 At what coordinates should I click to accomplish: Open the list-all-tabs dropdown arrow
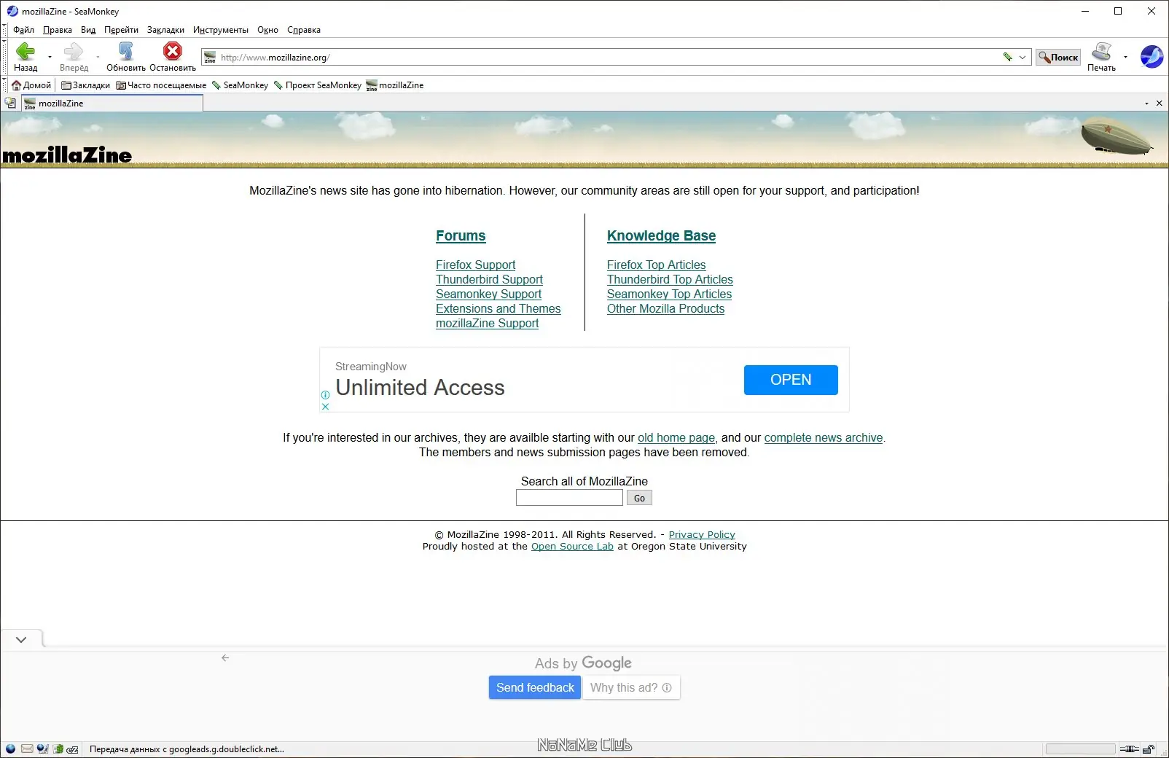(1146, 103)
